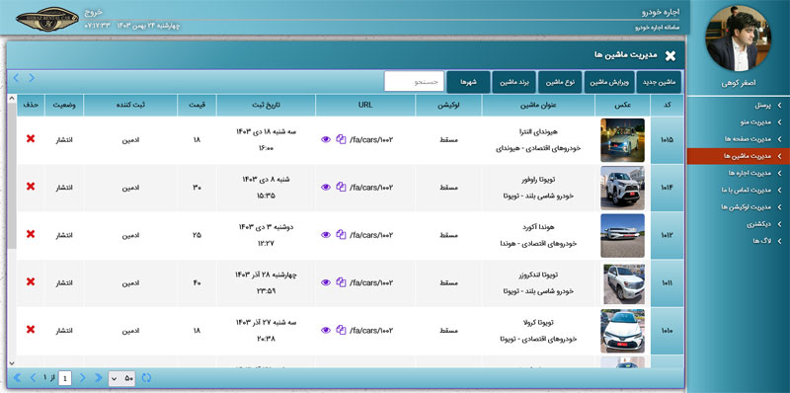Copy the URL of the هیوندای النترا row

pos(341,139)
